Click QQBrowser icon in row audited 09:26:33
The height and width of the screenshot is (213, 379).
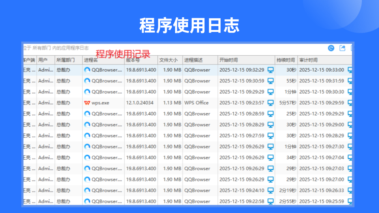87,191
